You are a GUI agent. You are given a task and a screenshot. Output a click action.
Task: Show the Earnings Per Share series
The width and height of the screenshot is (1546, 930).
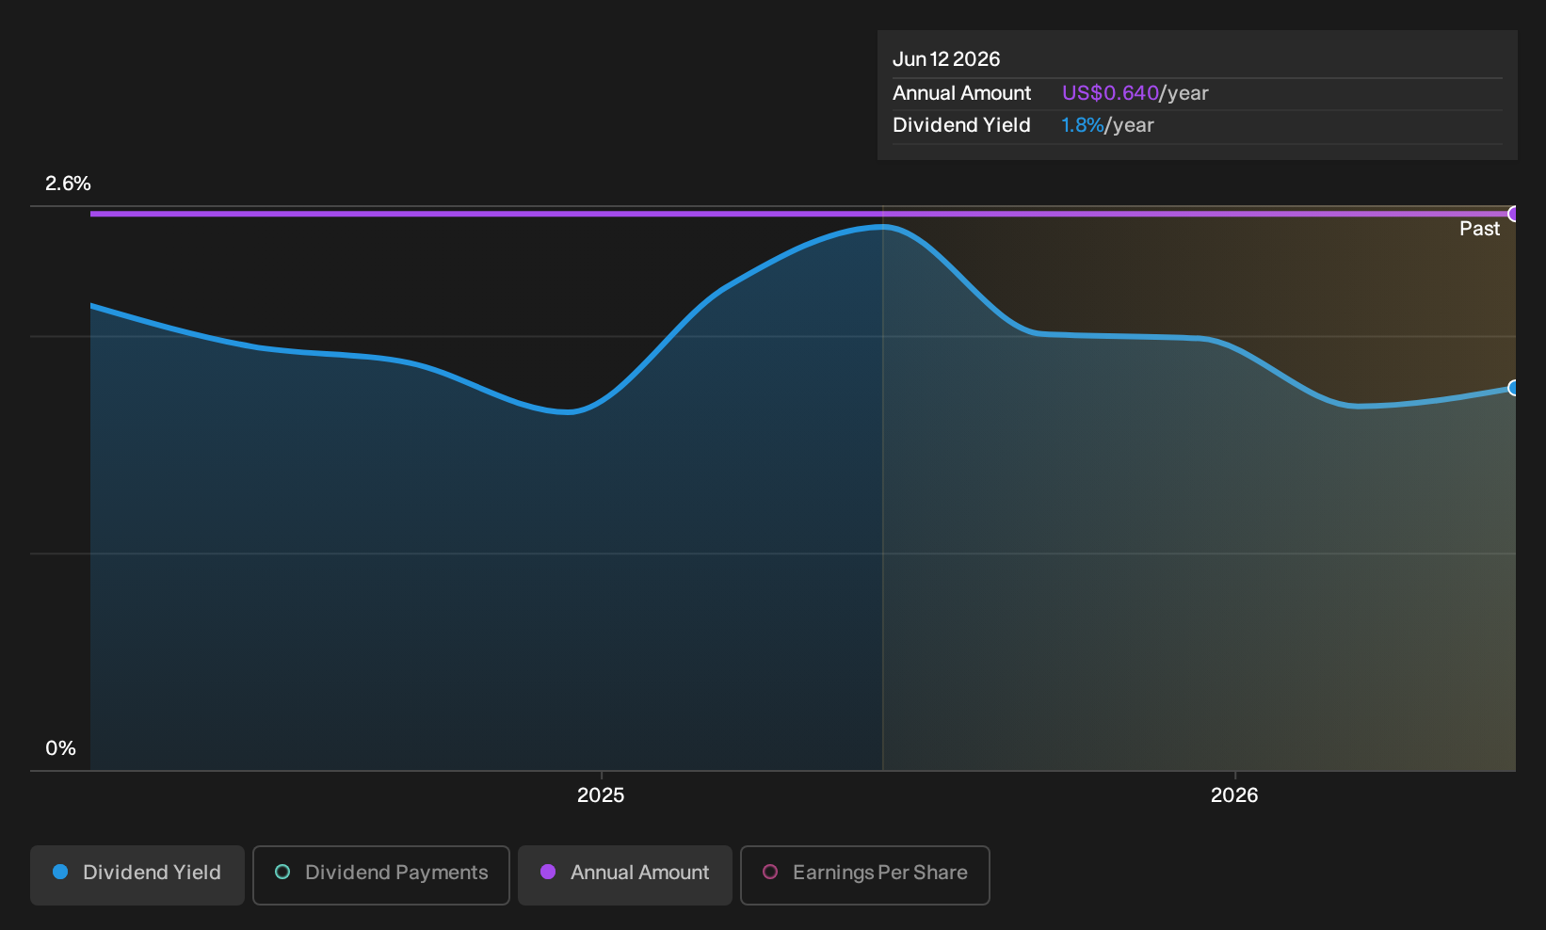865,874
